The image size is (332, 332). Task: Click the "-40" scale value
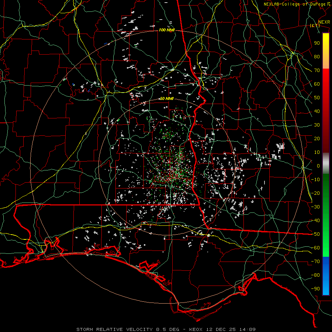point(315,221)
